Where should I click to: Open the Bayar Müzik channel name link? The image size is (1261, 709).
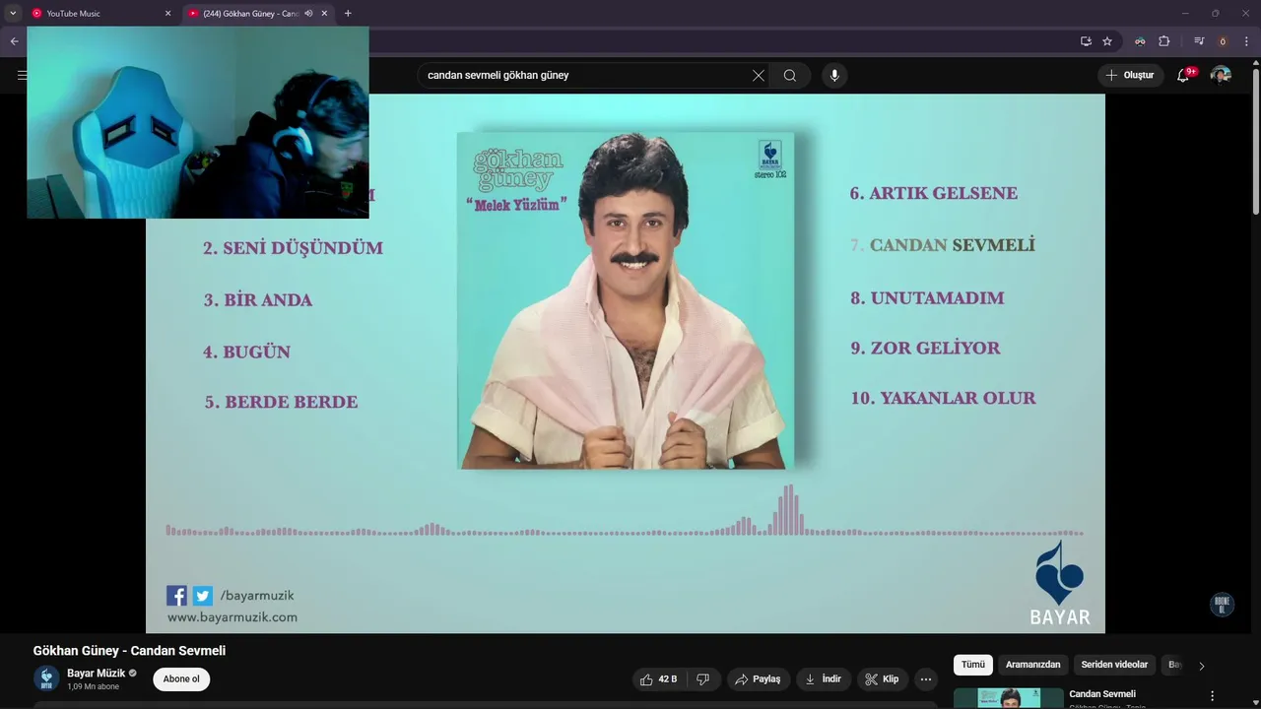(96, 674)
